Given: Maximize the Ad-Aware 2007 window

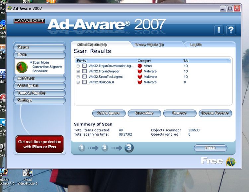Looking at the screenshot, I should pos(230,8).
